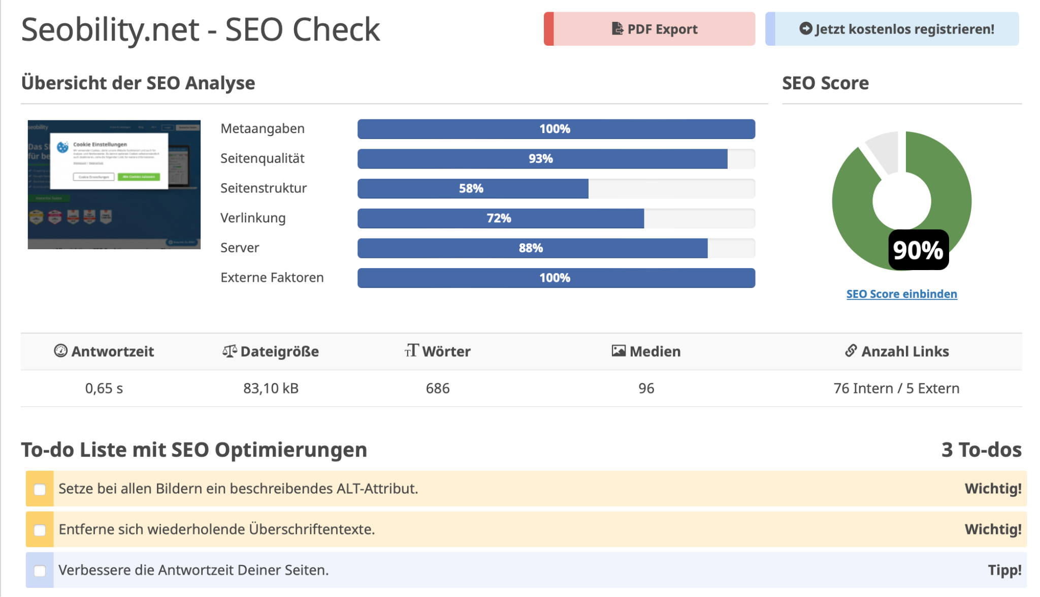Screen dimensions: 1040x597
Task: Click the PDF document icon
Action: (x=617, y=29)
